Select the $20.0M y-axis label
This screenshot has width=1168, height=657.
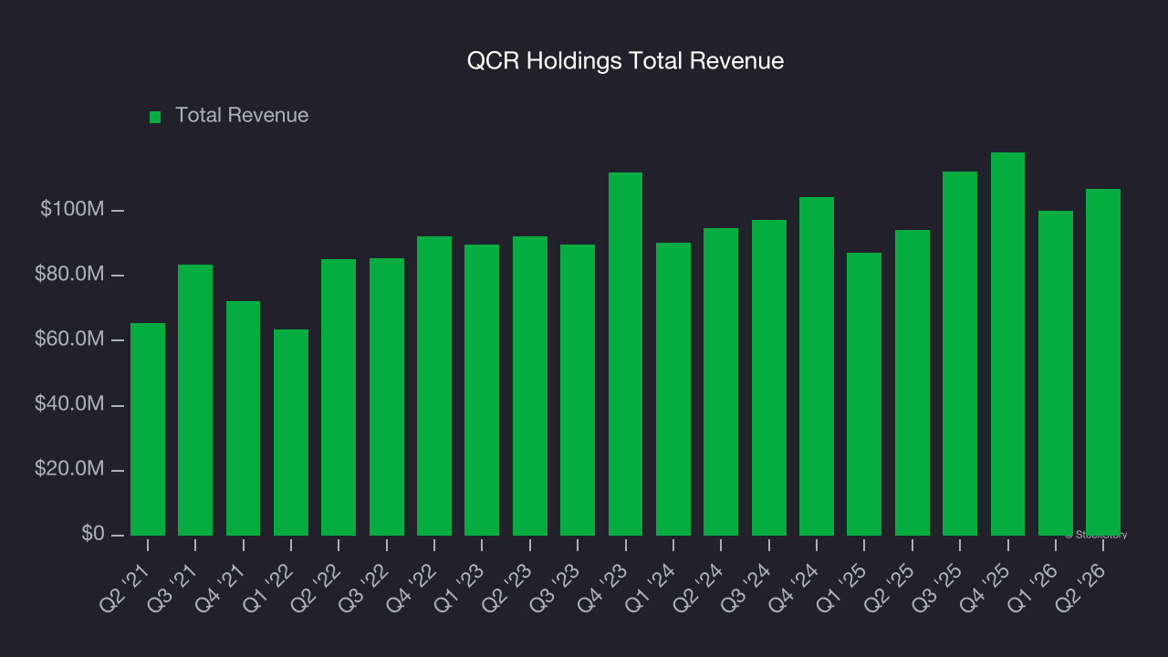pyautogui.click(x=69, y=469)
